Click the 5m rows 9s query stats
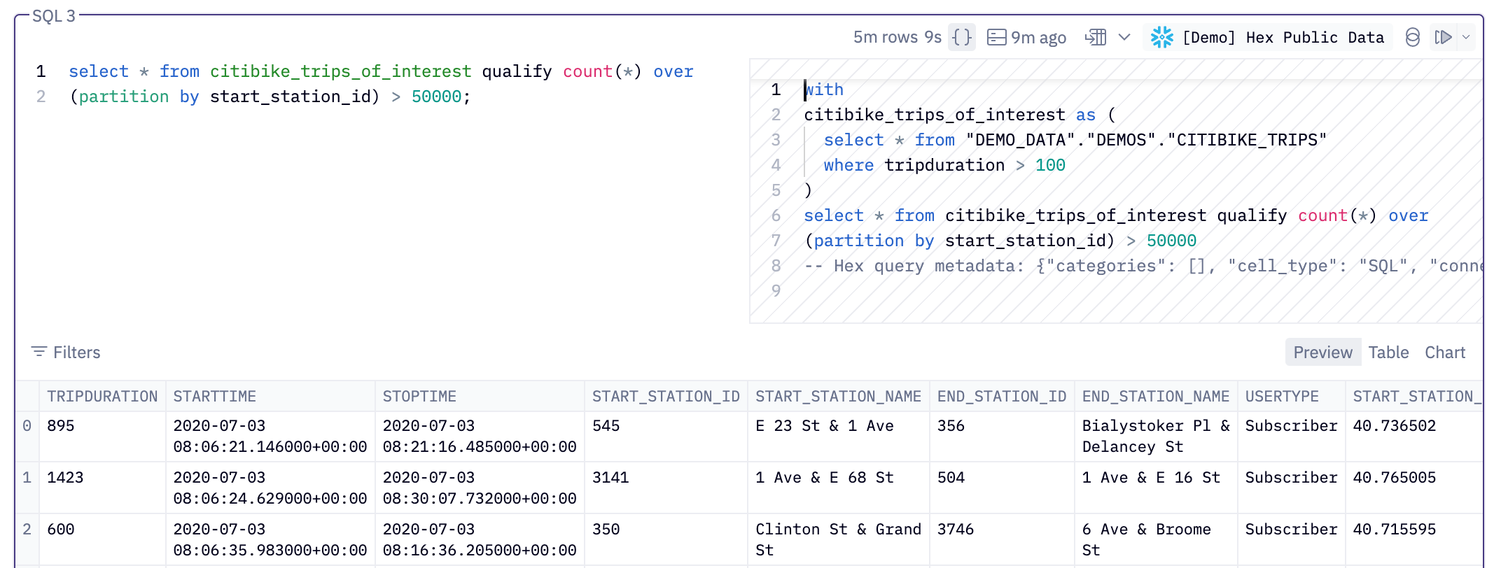Image resolution: width=1494 pixels, height=568 pixels. (x=897, y=37)
